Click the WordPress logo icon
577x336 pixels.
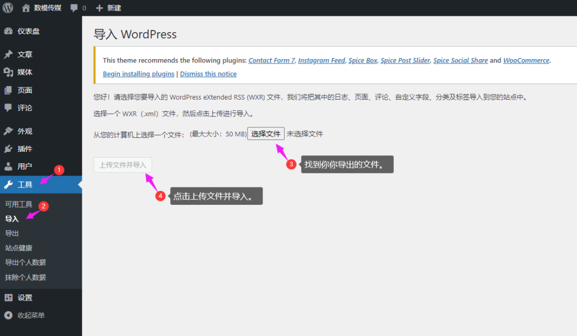click(8, 8)
